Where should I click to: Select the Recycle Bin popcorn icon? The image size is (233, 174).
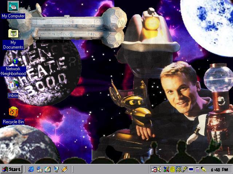[x=13, y=112]
